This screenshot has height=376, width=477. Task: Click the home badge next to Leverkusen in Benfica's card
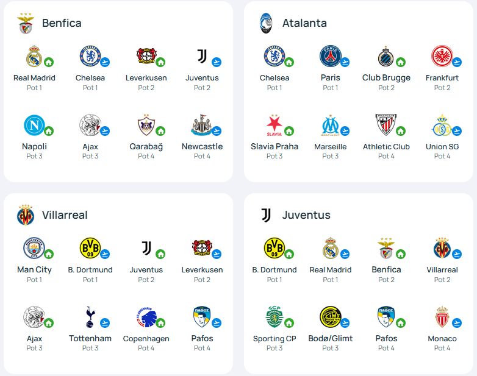pos(160,62)
